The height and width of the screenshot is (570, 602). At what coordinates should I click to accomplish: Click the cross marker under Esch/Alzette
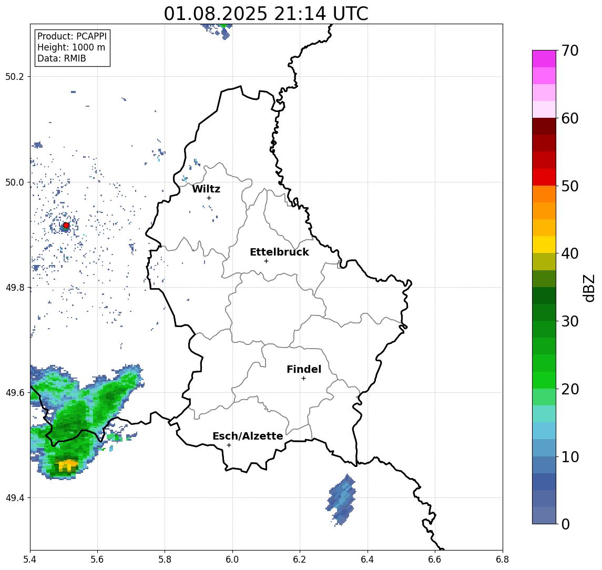click(x=229, y=445)
